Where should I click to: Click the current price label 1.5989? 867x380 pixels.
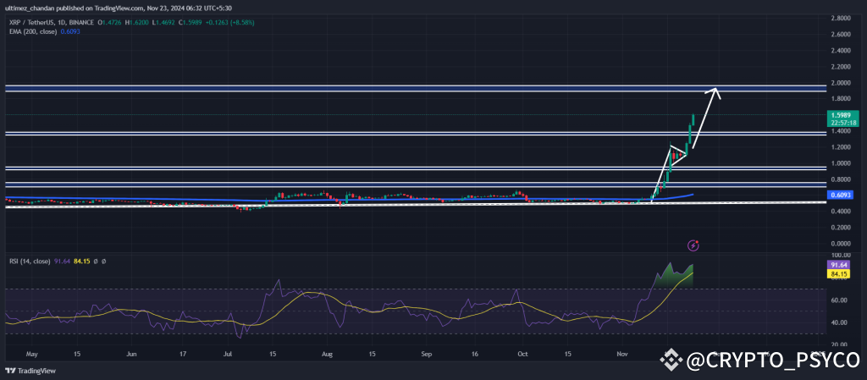(x=840, y=114)
